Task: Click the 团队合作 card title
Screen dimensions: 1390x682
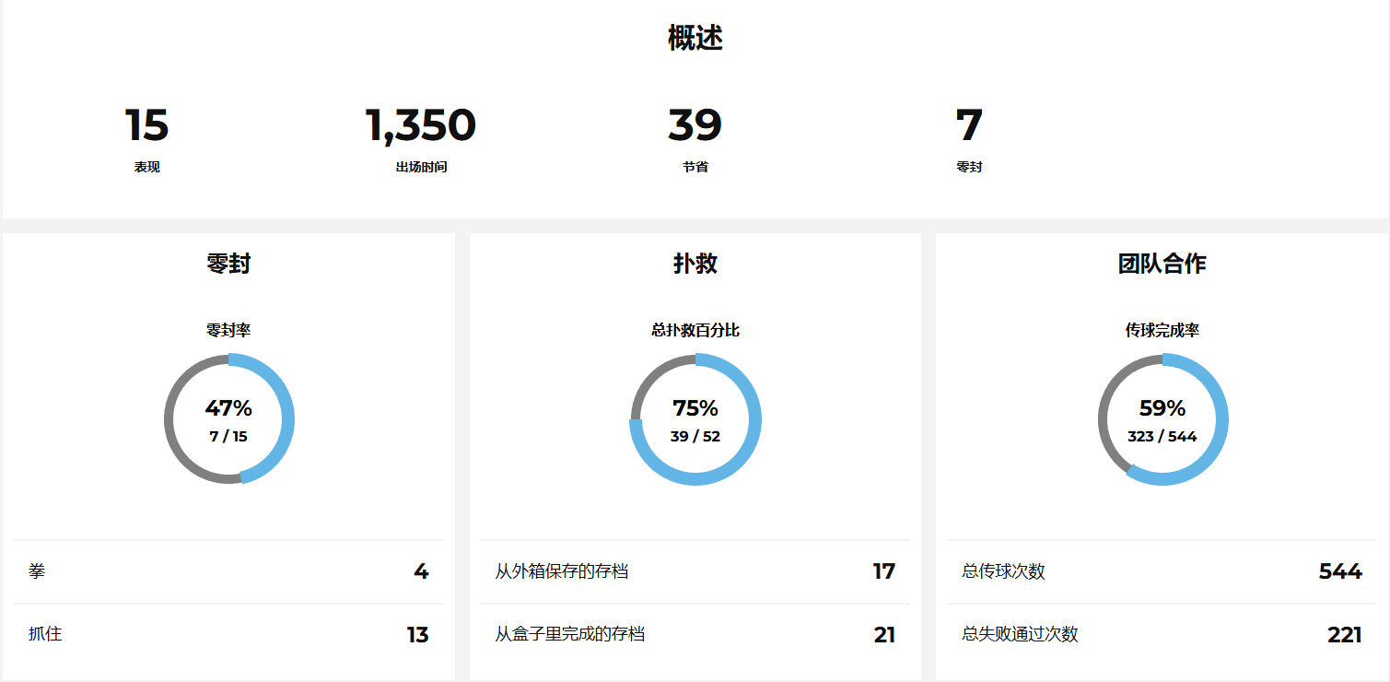Action: tap(1162, 264)
